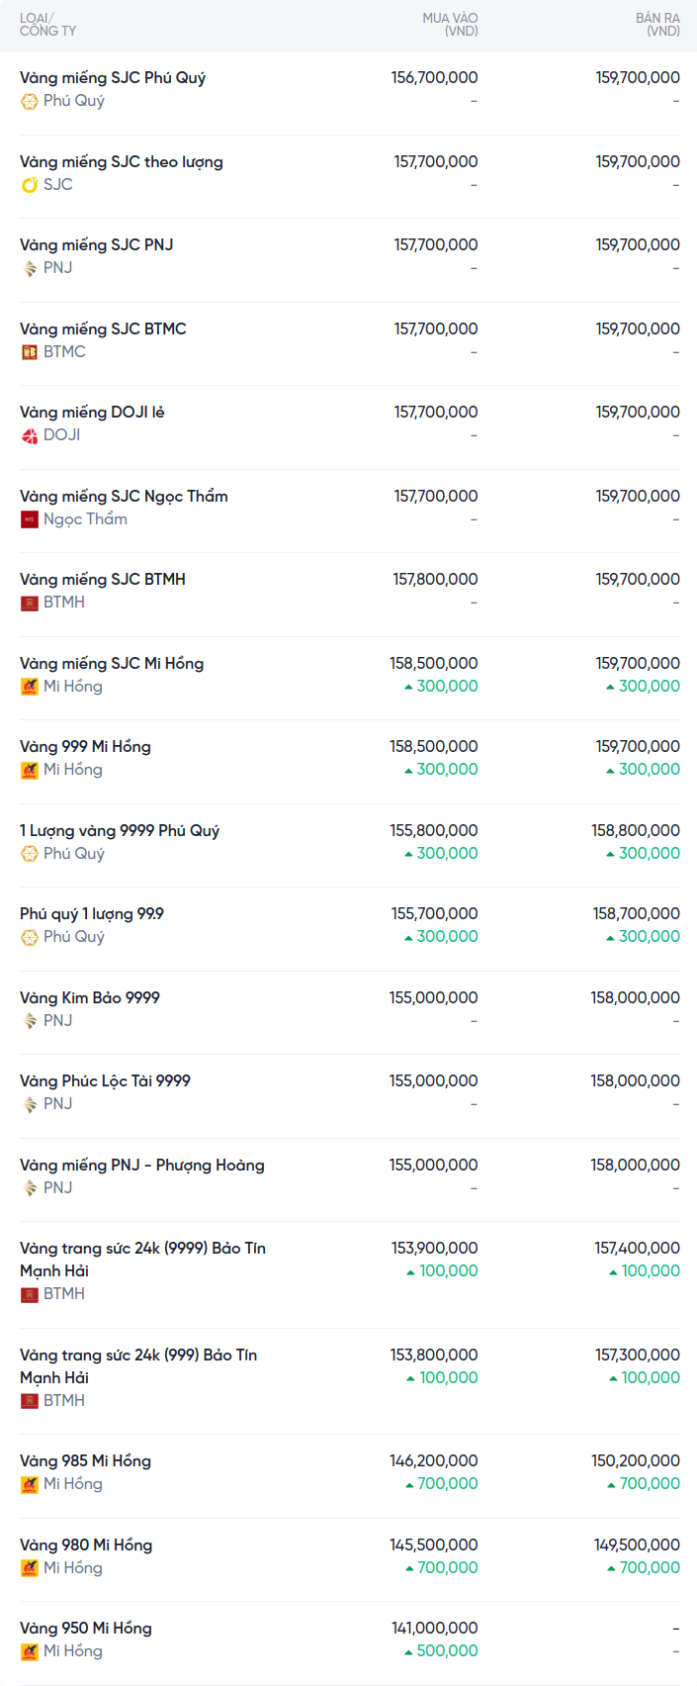This screenshot has width=697, height=1686.
Task: Click Mi Hồng logo under Vàng 999 Mi Hồng
Action: (30, 770)
